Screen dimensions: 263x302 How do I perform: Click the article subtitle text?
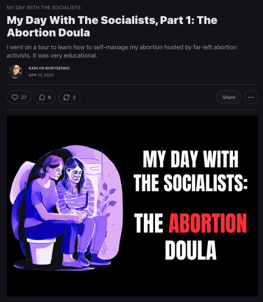click(x=121, y=51)
